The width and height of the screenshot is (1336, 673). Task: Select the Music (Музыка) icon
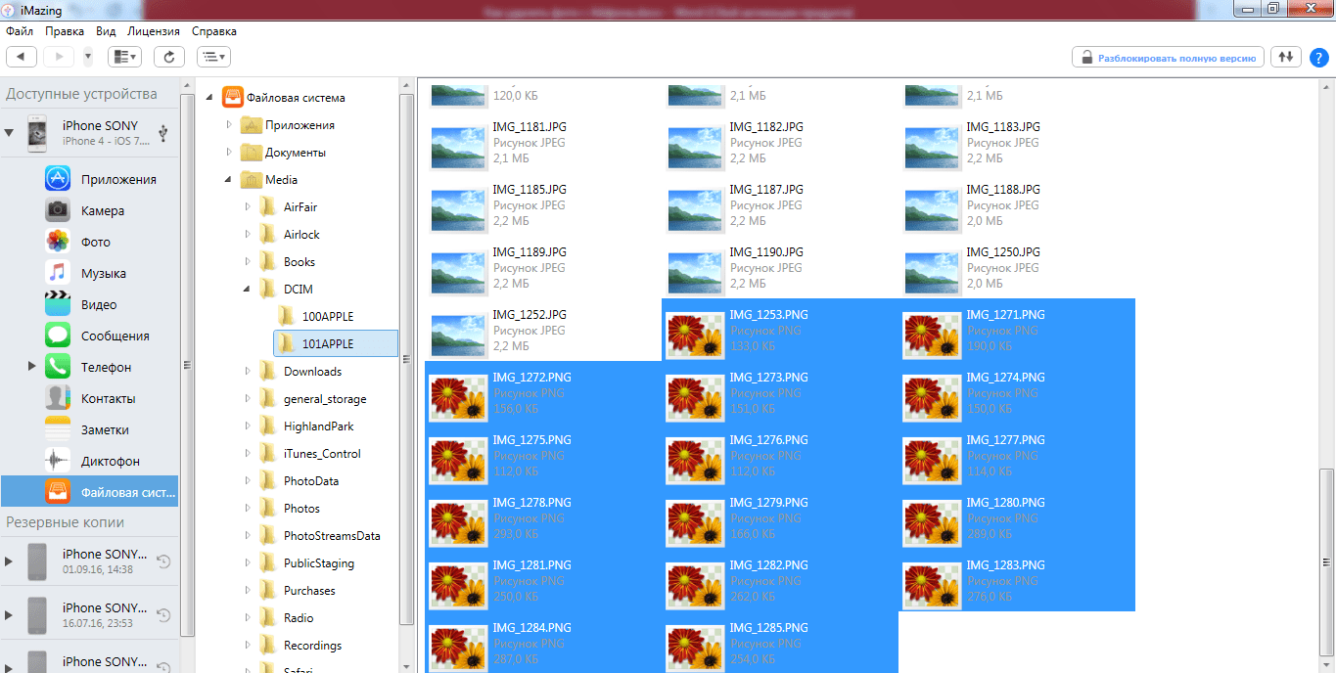(x=58, y=273)
